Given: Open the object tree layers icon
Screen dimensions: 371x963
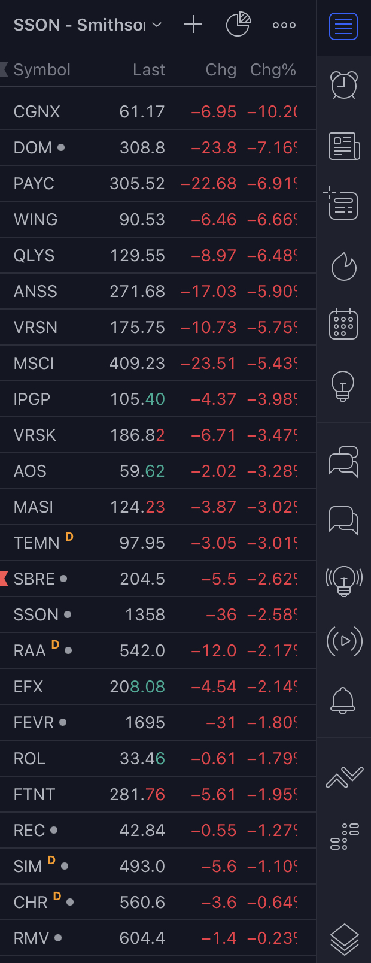Looking at the screenshot, I should (x=344, y=938).
